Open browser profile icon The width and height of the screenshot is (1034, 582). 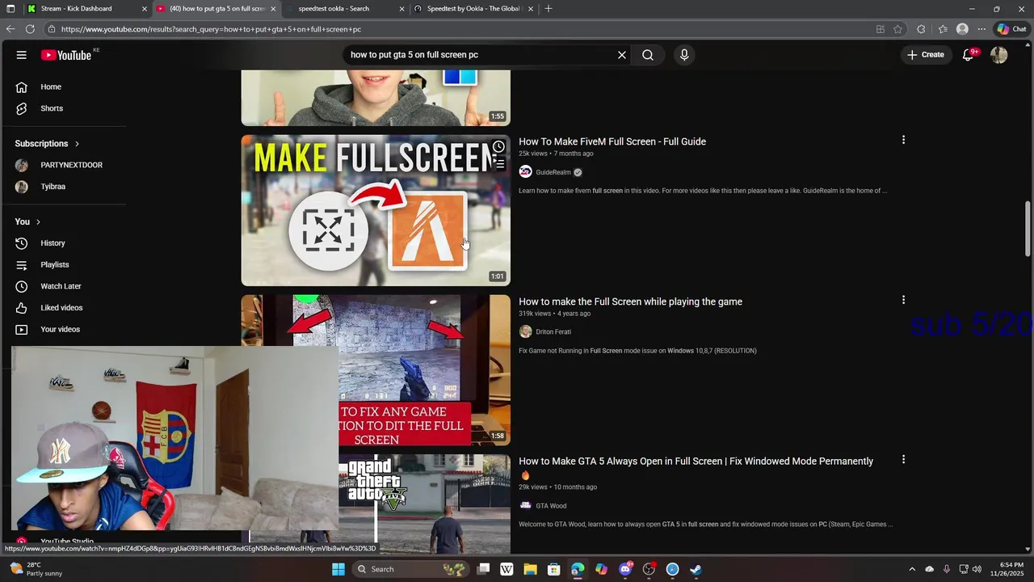[x=962, y=29]
